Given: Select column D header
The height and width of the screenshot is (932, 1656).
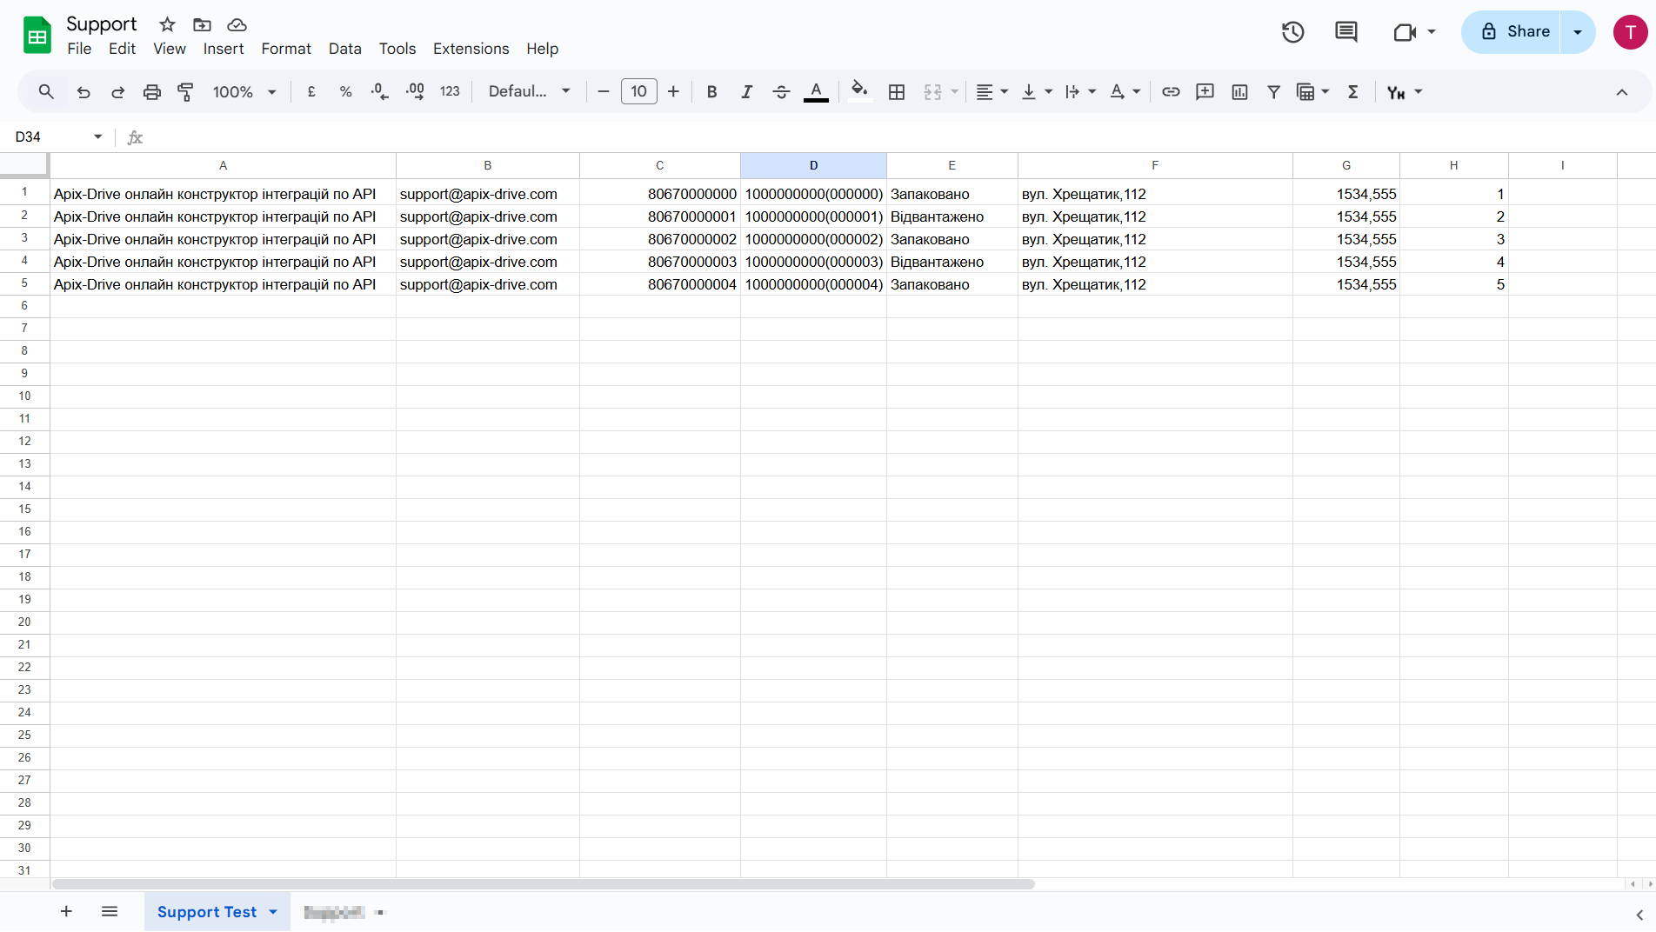Looking at the screenshot, I should (813, 165).
